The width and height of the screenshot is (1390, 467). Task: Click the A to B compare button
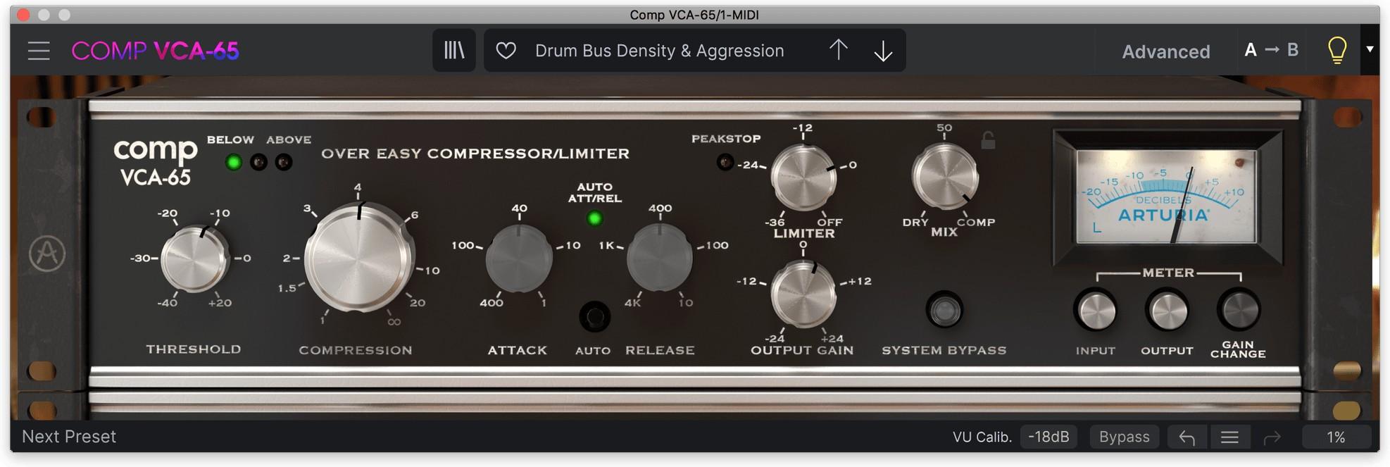1272,50
